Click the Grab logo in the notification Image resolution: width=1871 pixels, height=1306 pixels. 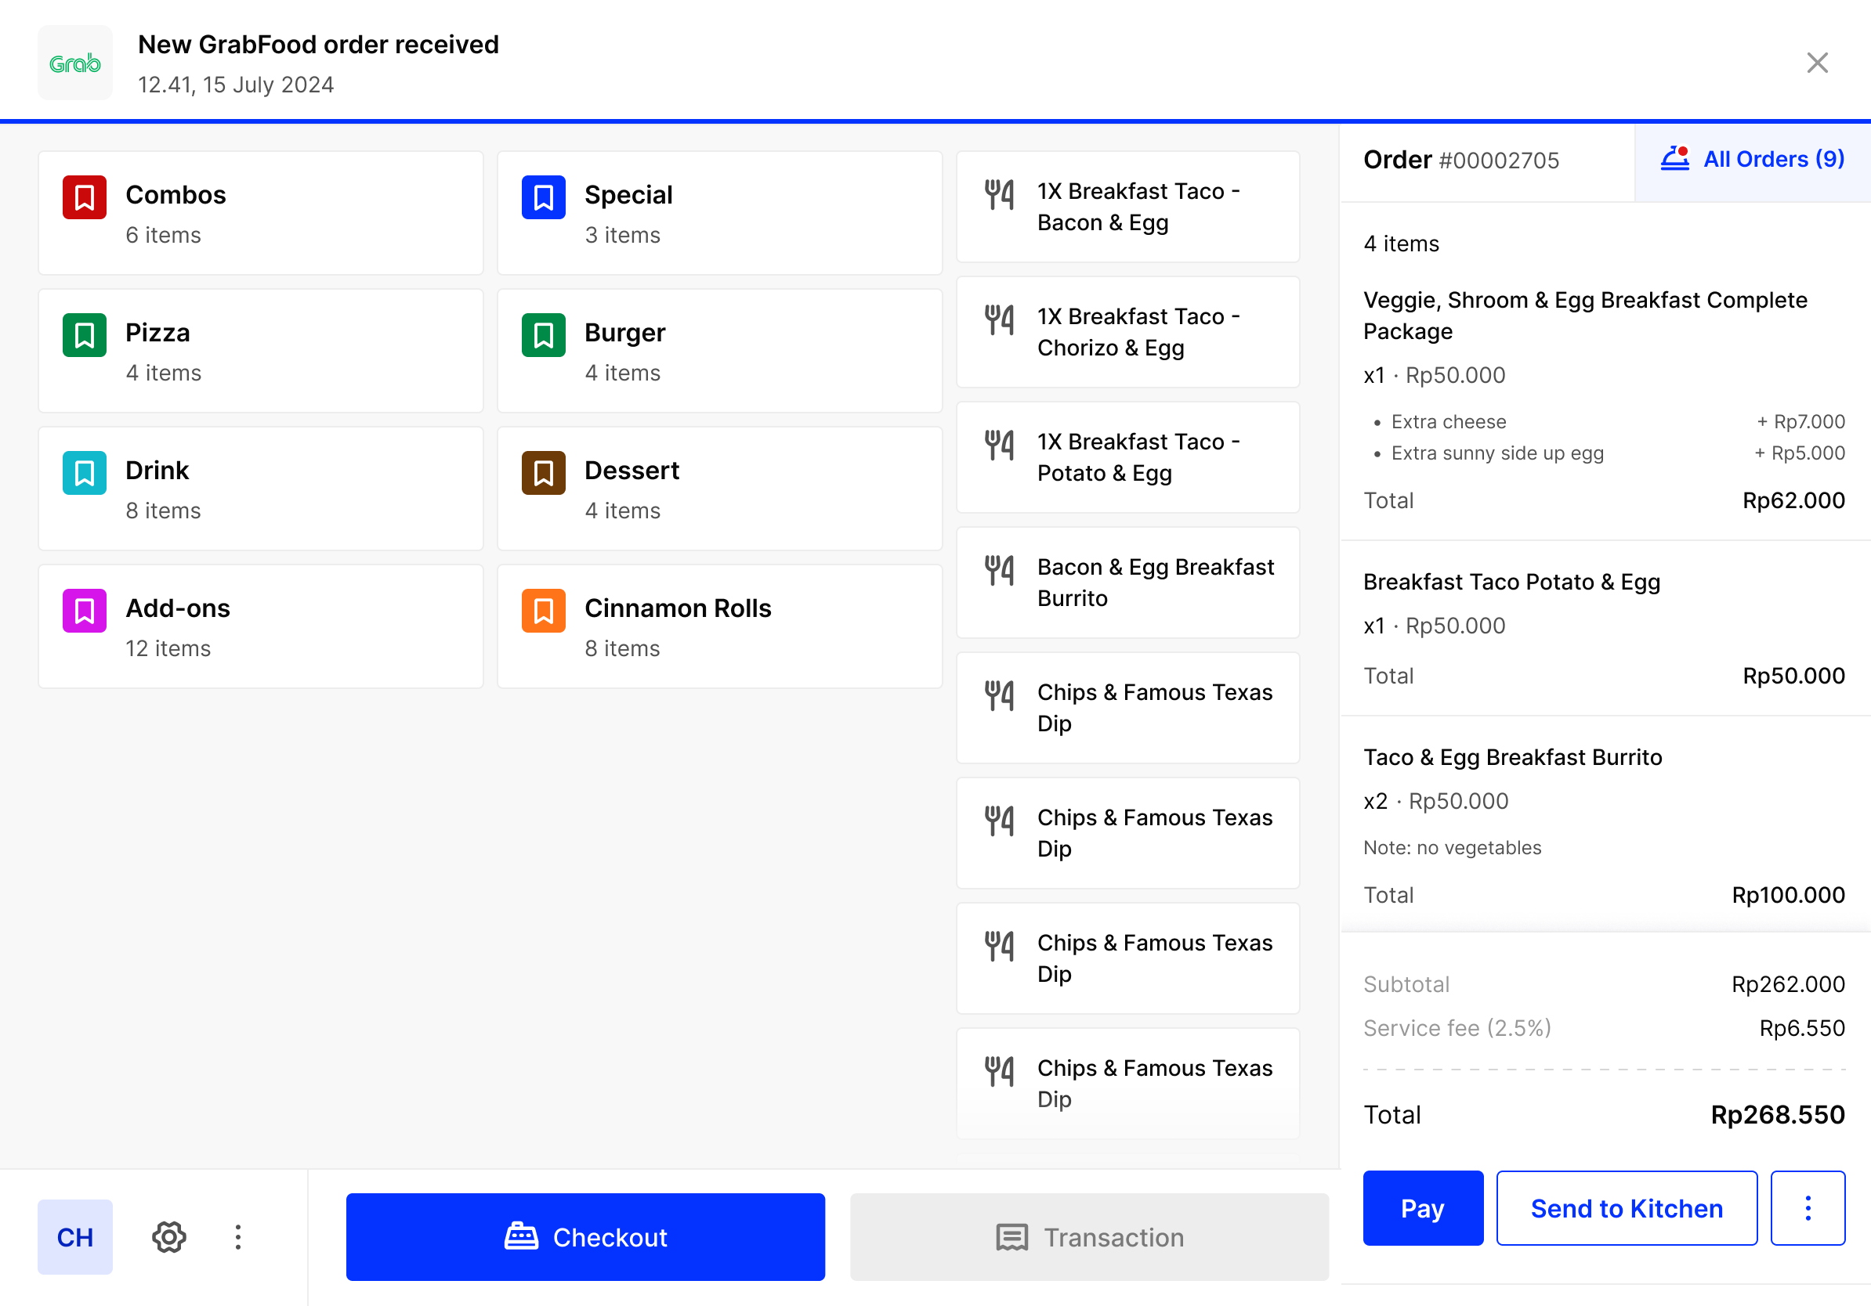75,63
